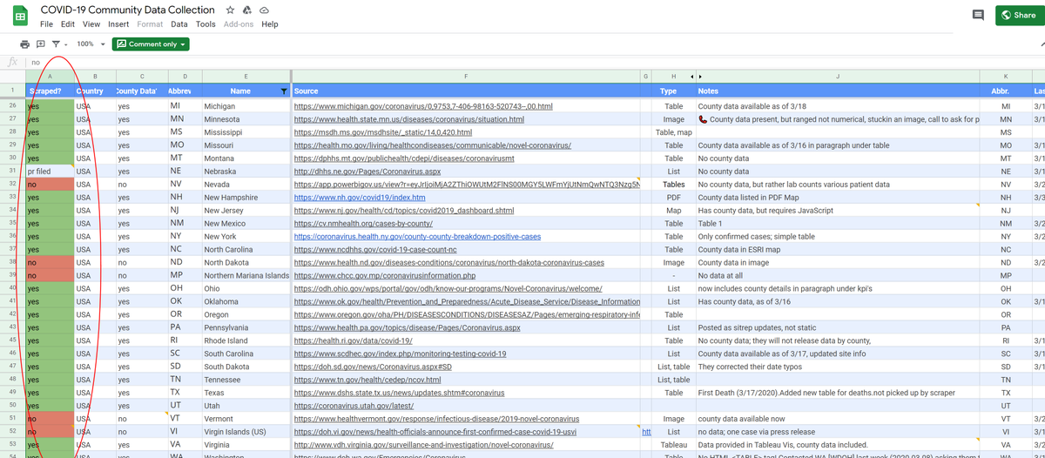Screen dimensions: 1045x458
Task: Expand hidden column with left arrow after H
Action: (691, 77)
